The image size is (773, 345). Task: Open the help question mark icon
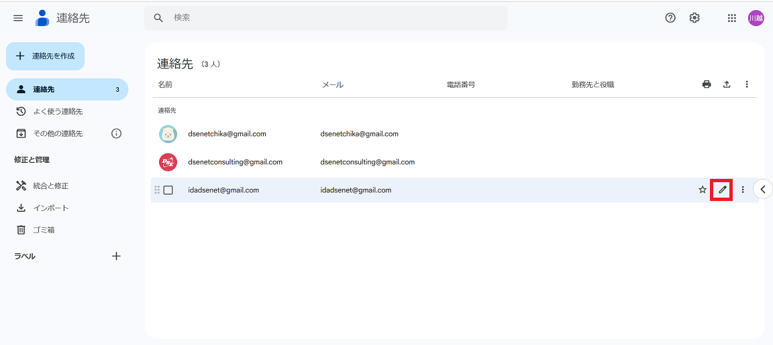click(670, 18)
